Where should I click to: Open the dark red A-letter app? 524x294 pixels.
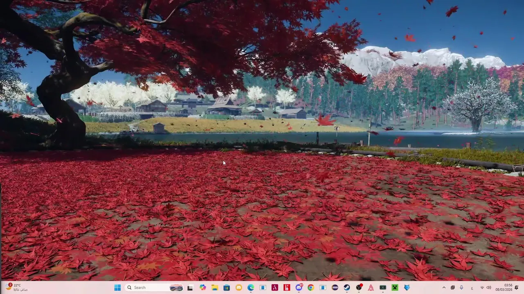(x=275, y=287)
